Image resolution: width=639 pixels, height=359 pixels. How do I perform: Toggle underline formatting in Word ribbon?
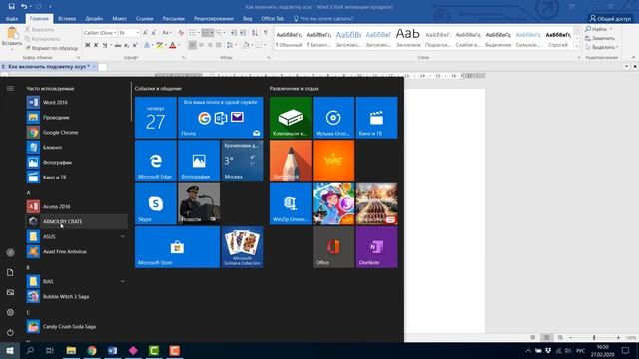click(105, 45)
